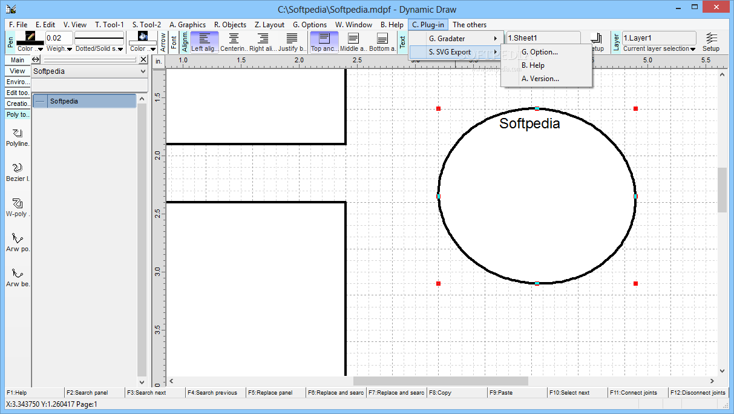Open the Pen toolbar section
The image size is (734, 414).
10,42
